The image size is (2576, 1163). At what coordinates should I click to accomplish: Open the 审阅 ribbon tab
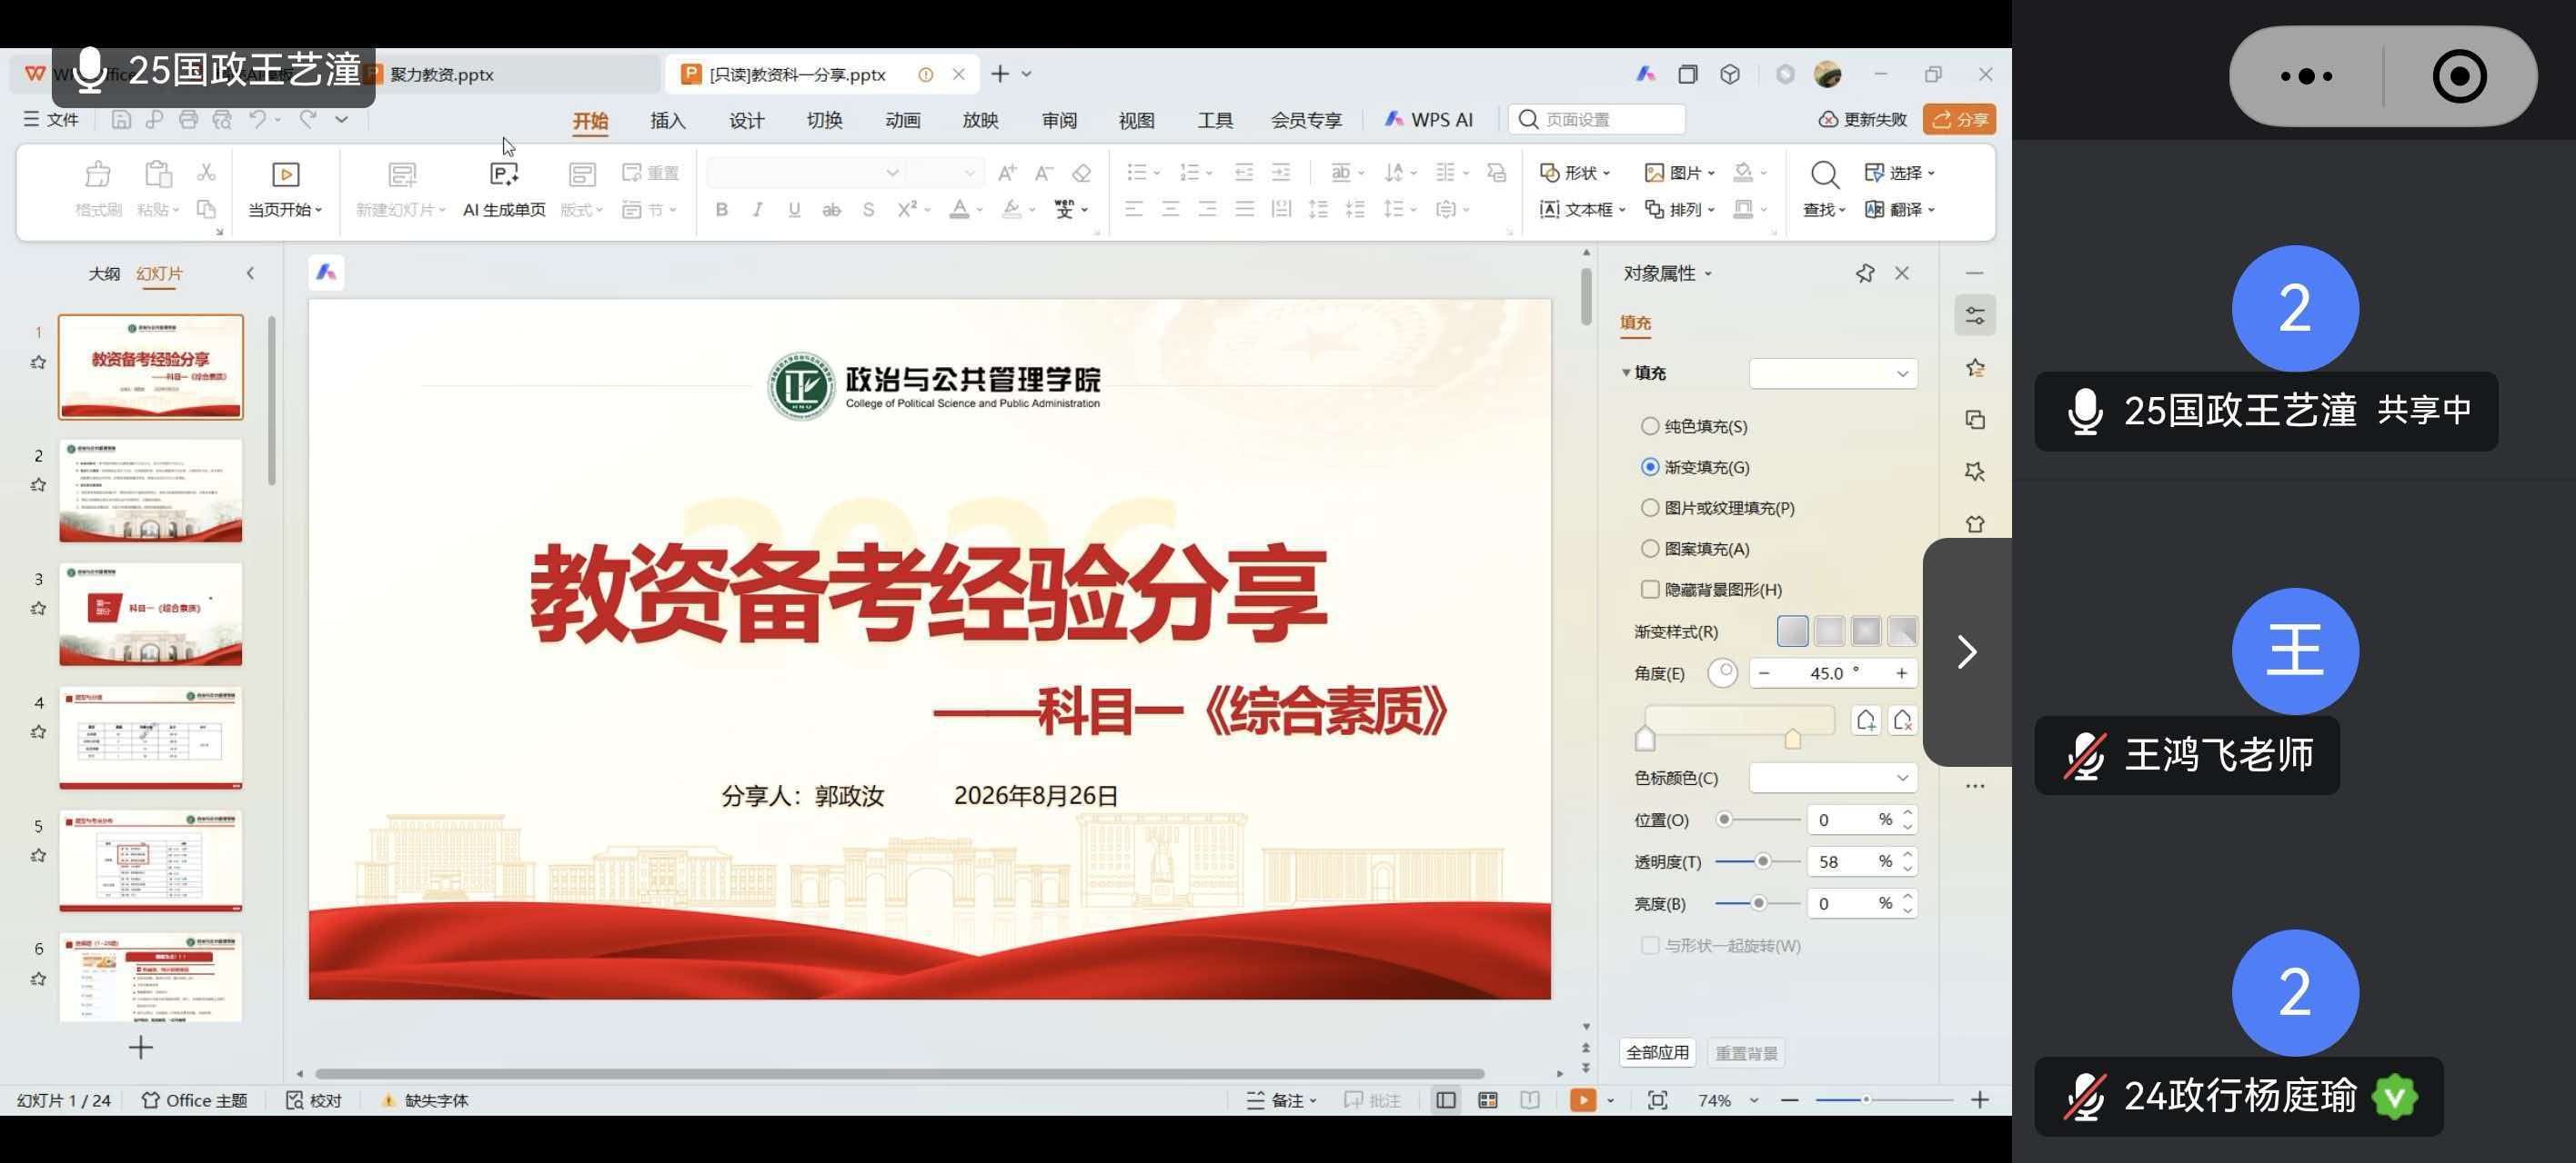(1059, 120)
